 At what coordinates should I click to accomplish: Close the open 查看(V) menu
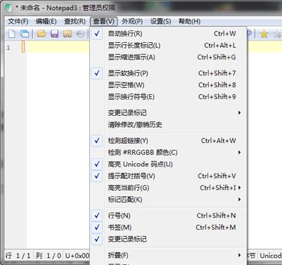pos(103,21)
